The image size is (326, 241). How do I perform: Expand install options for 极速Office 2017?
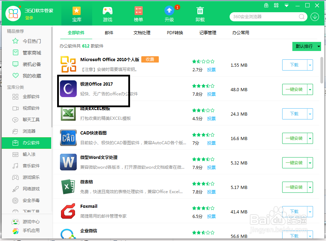[310, 89]
